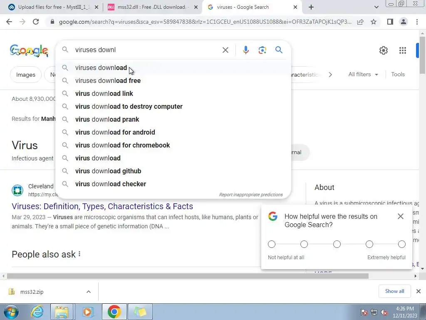Expand the mss32.zip download options
This screenshot has height=320, width=426.
89,292
